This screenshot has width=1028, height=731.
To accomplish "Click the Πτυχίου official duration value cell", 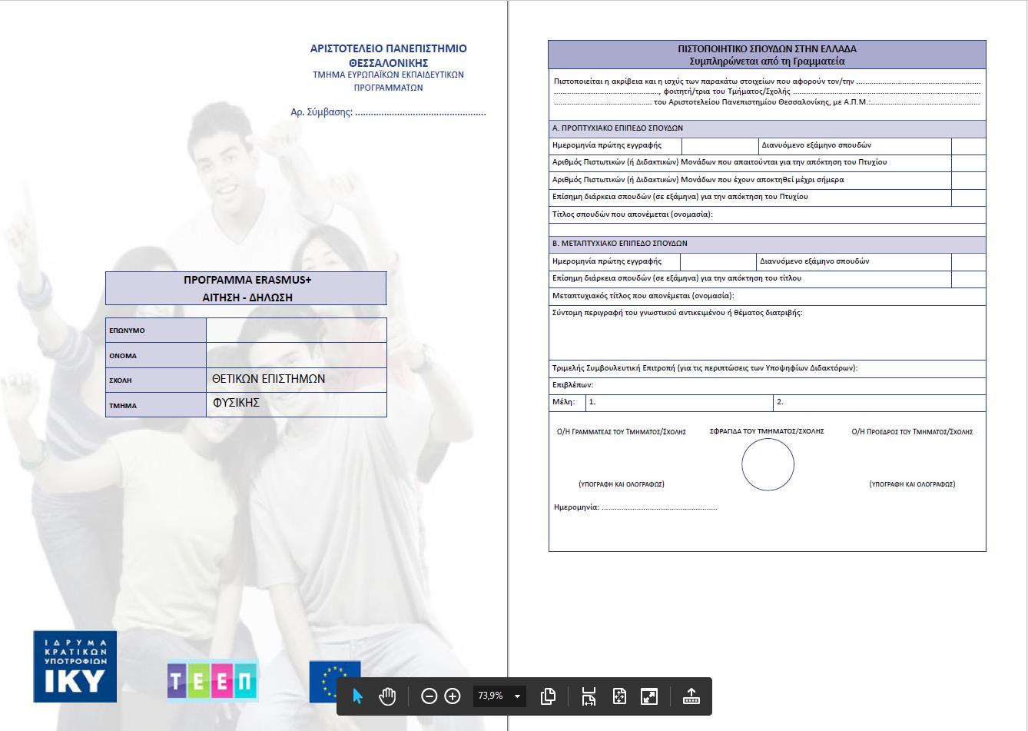I will point(968,197).
